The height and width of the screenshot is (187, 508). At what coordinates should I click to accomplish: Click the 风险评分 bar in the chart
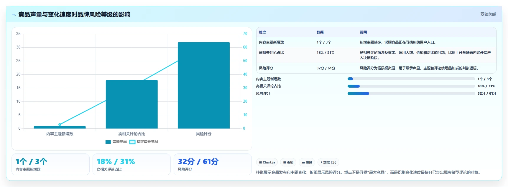pos(204,85)
